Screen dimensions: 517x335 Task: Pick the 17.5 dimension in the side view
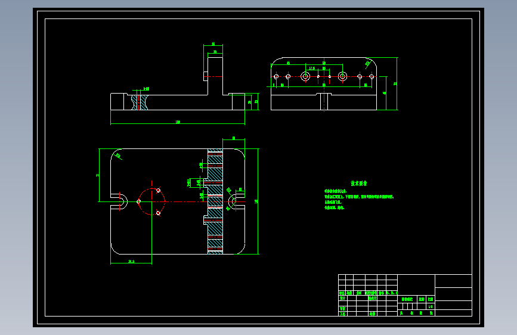click(312, 69)
